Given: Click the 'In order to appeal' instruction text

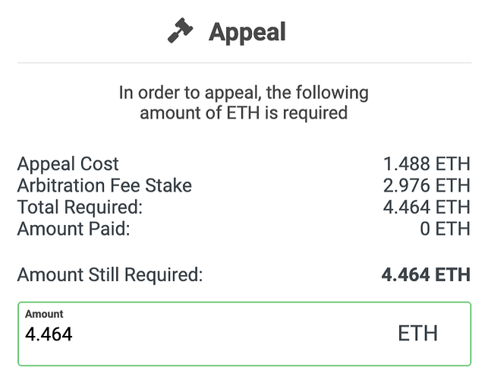Looking at the screenshot, I should tap(244, 93).
